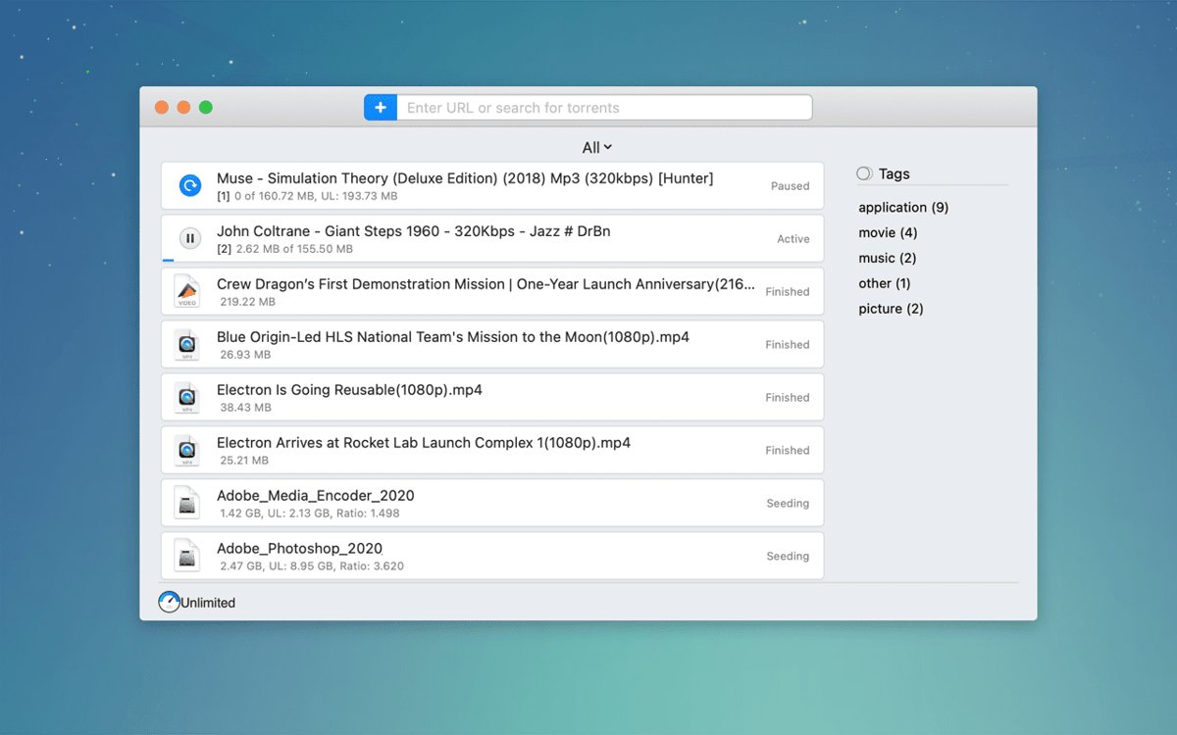Open the Unlimited speed limit gauge
The image size is (1177, 735).
(x=170, y=602)
